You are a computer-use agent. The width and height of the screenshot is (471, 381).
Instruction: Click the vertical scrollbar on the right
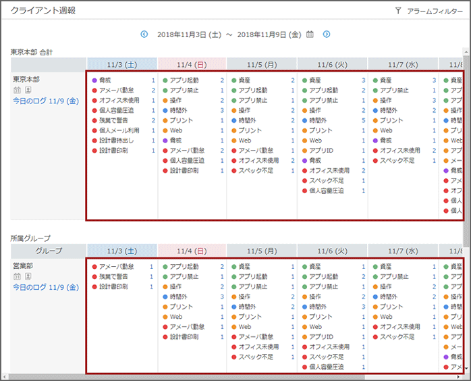point(466,203)
